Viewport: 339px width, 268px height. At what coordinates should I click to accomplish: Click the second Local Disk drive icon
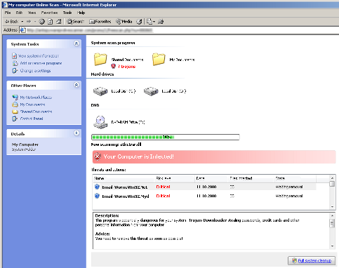click(x=151, y=91)
